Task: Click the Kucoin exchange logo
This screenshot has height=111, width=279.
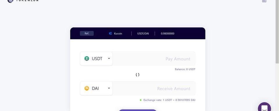Action: [x=110, y=34]
